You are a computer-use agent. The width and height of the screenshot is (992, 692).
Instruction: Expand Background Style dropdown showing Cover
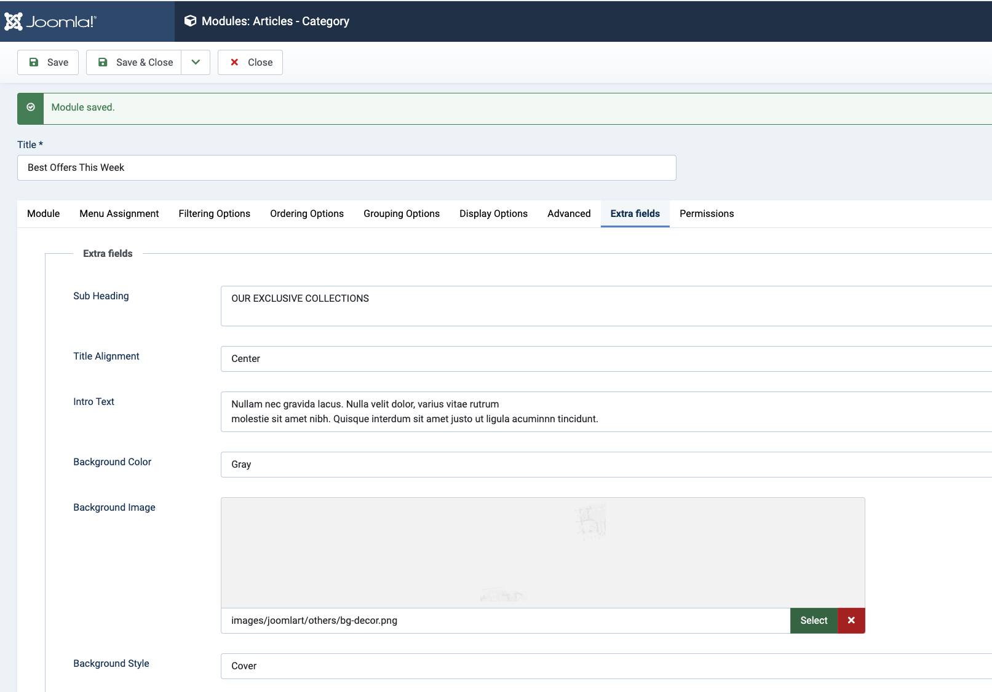click(x=606, y=666)
